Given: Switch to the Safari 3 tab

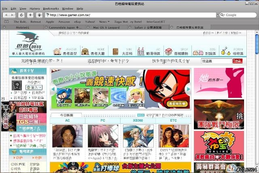Looking at the screenshot, I should 148,27.
